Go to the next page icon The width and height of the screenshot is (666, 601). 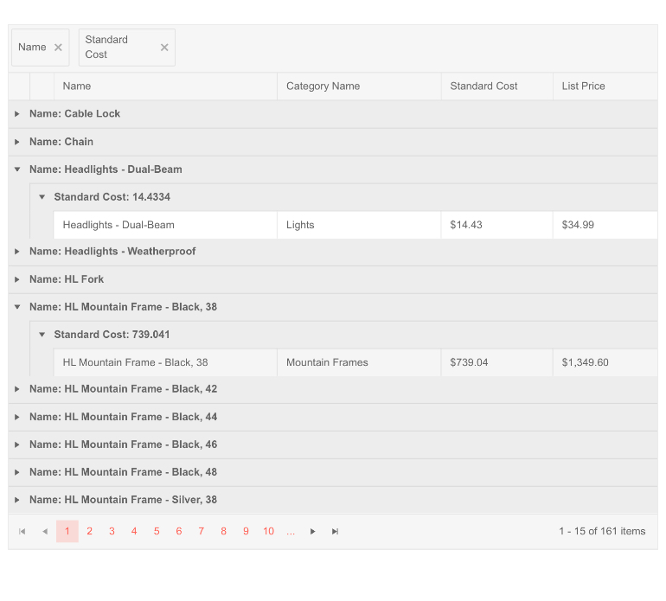pos(312,531)
